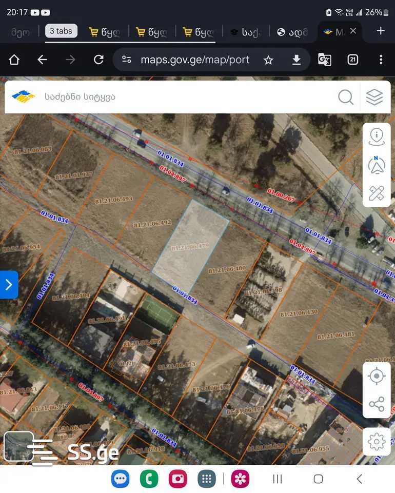Open the 3 tabs switcher
Screen dimensions: 395x493
point(61,31)
